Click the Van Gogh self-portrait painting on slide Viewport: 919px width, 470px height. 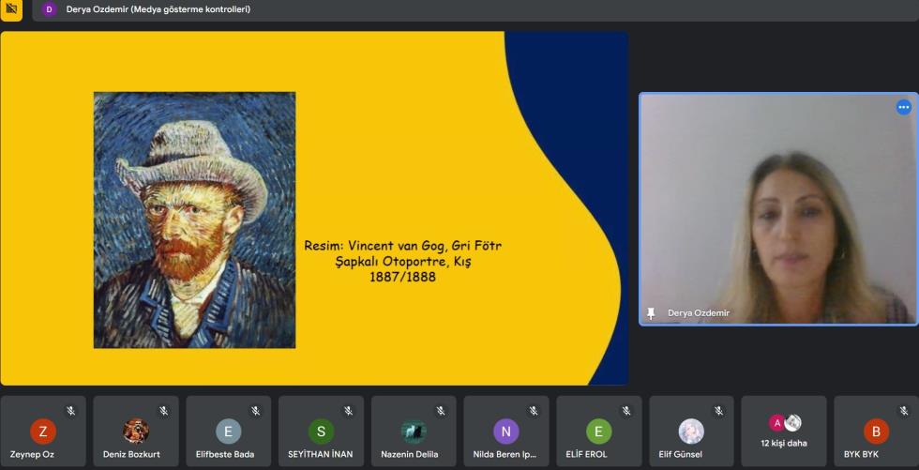click(195, 220)
